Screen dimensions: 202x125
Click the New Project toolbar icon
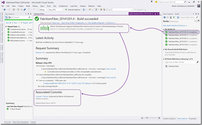tap(14, 9)
